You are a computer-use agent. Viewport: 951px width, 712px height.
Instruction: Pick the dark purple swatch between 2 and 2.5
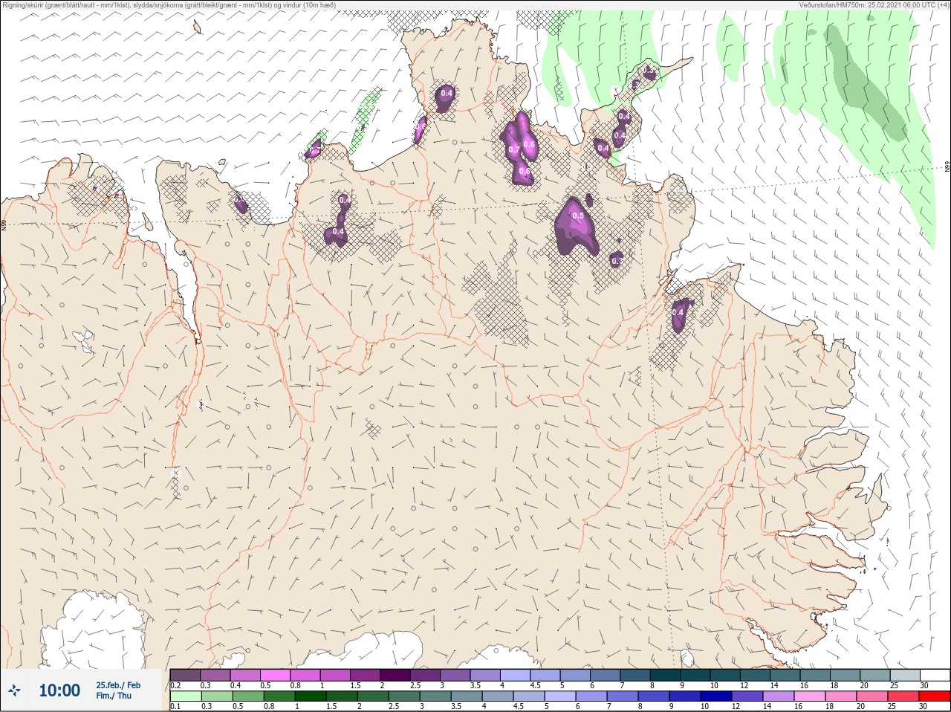tap(395, 675)
